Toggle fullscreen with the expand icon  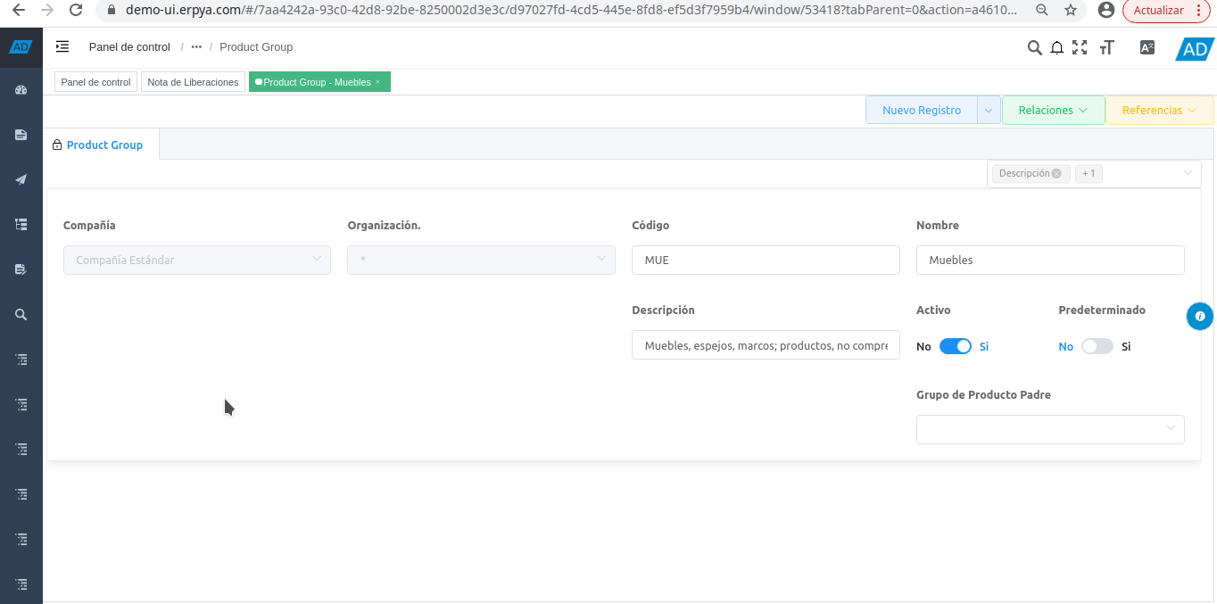click(1080, 48)
